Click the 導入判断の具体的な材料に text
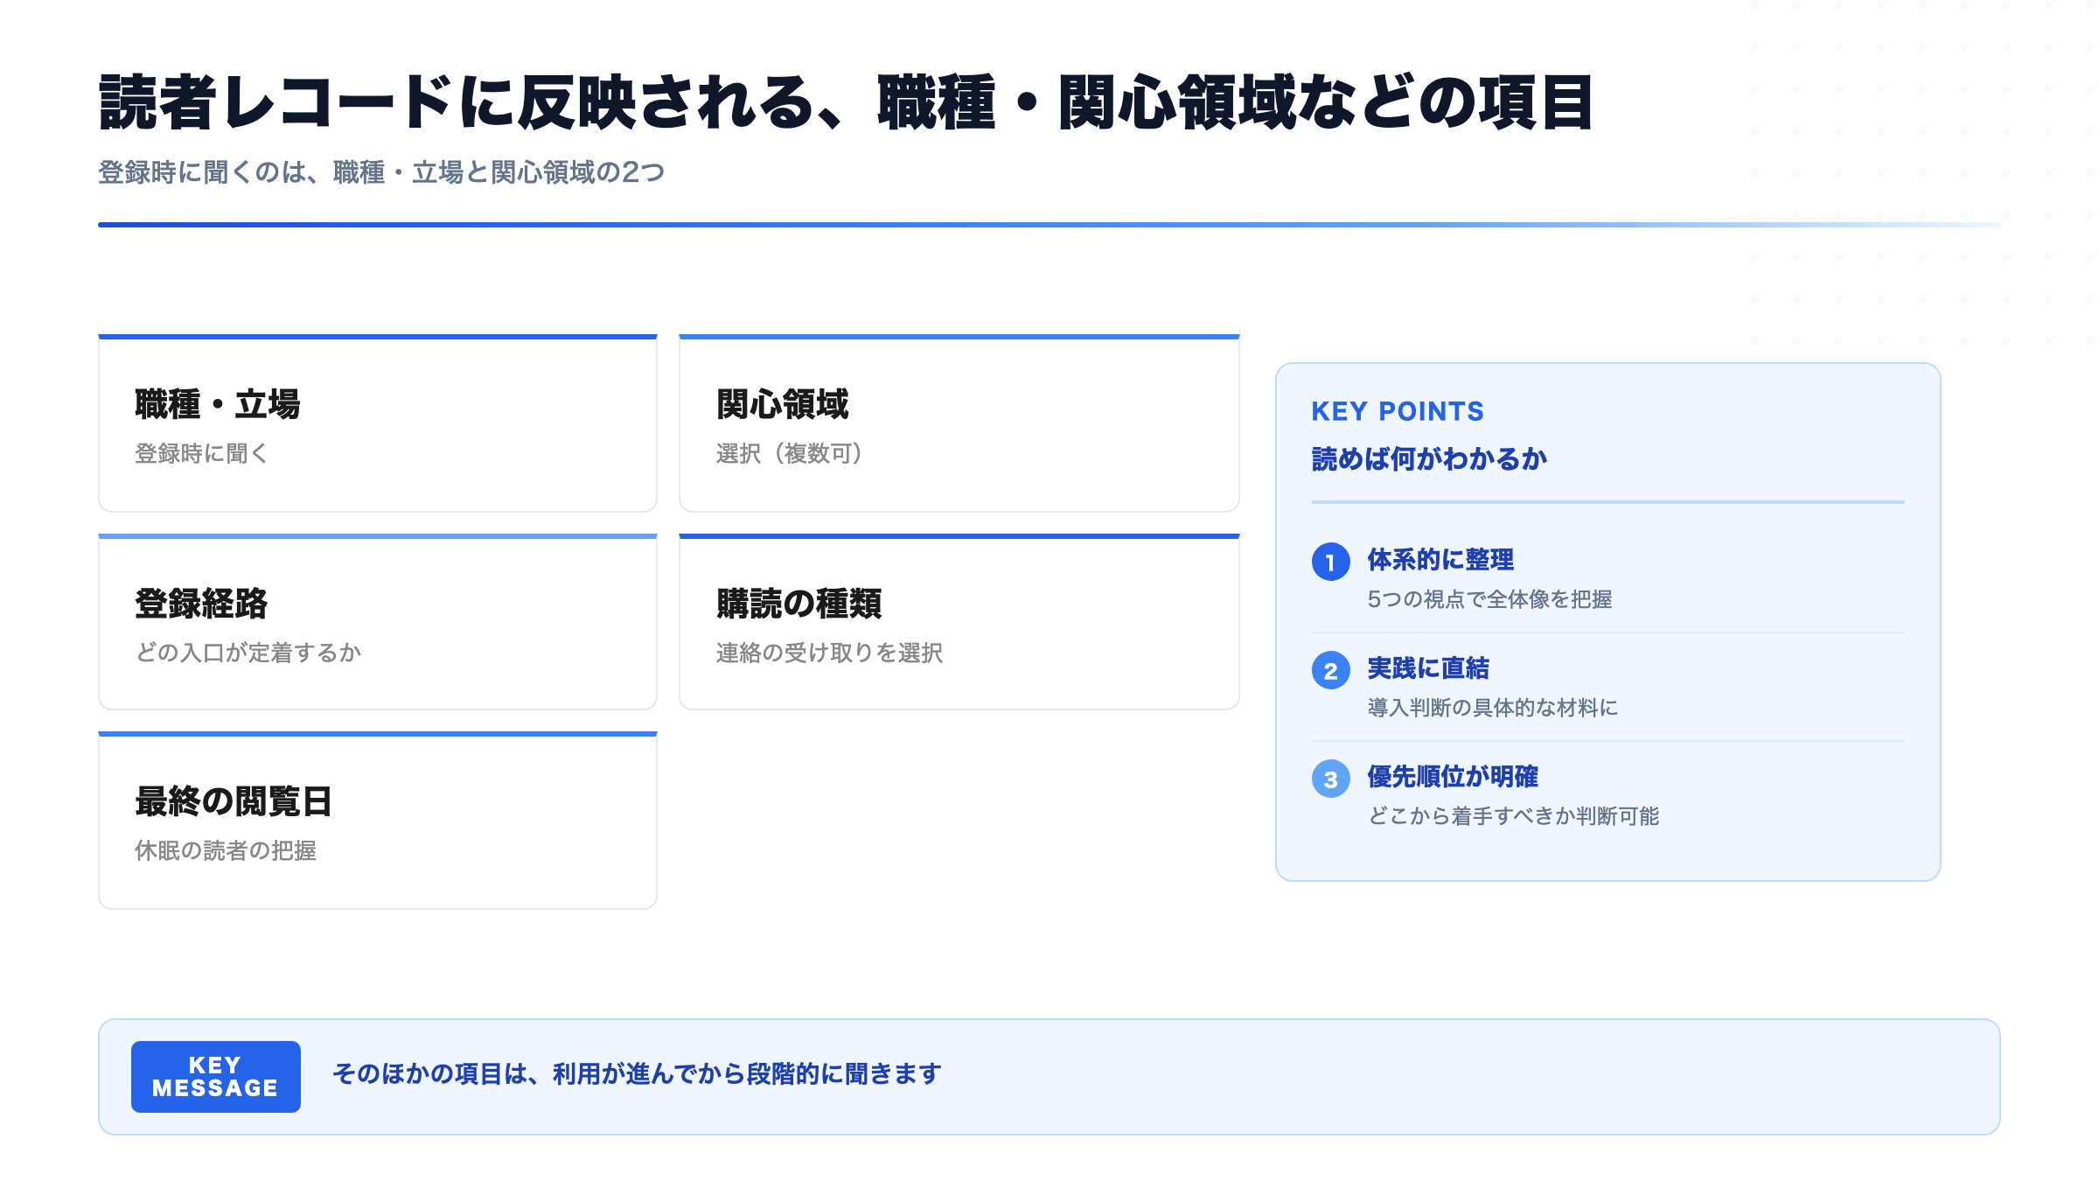2099x1181 pixels. 1492,708
